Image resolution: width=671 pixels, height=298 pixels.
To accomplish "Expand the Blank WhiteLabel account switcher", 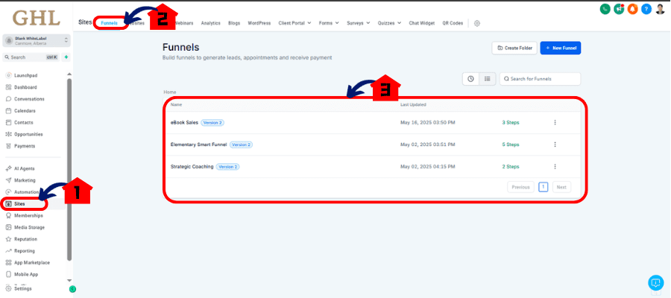I will 37,41.
